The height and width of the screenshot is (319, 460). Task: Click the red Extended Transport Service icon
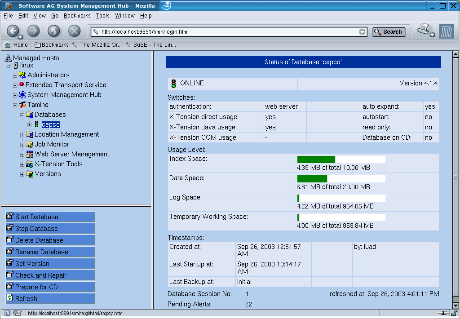click(22, 84)
